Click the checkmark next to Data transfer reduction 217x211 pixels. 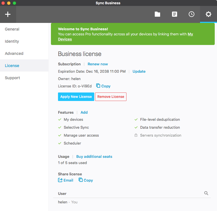(136, 127)
